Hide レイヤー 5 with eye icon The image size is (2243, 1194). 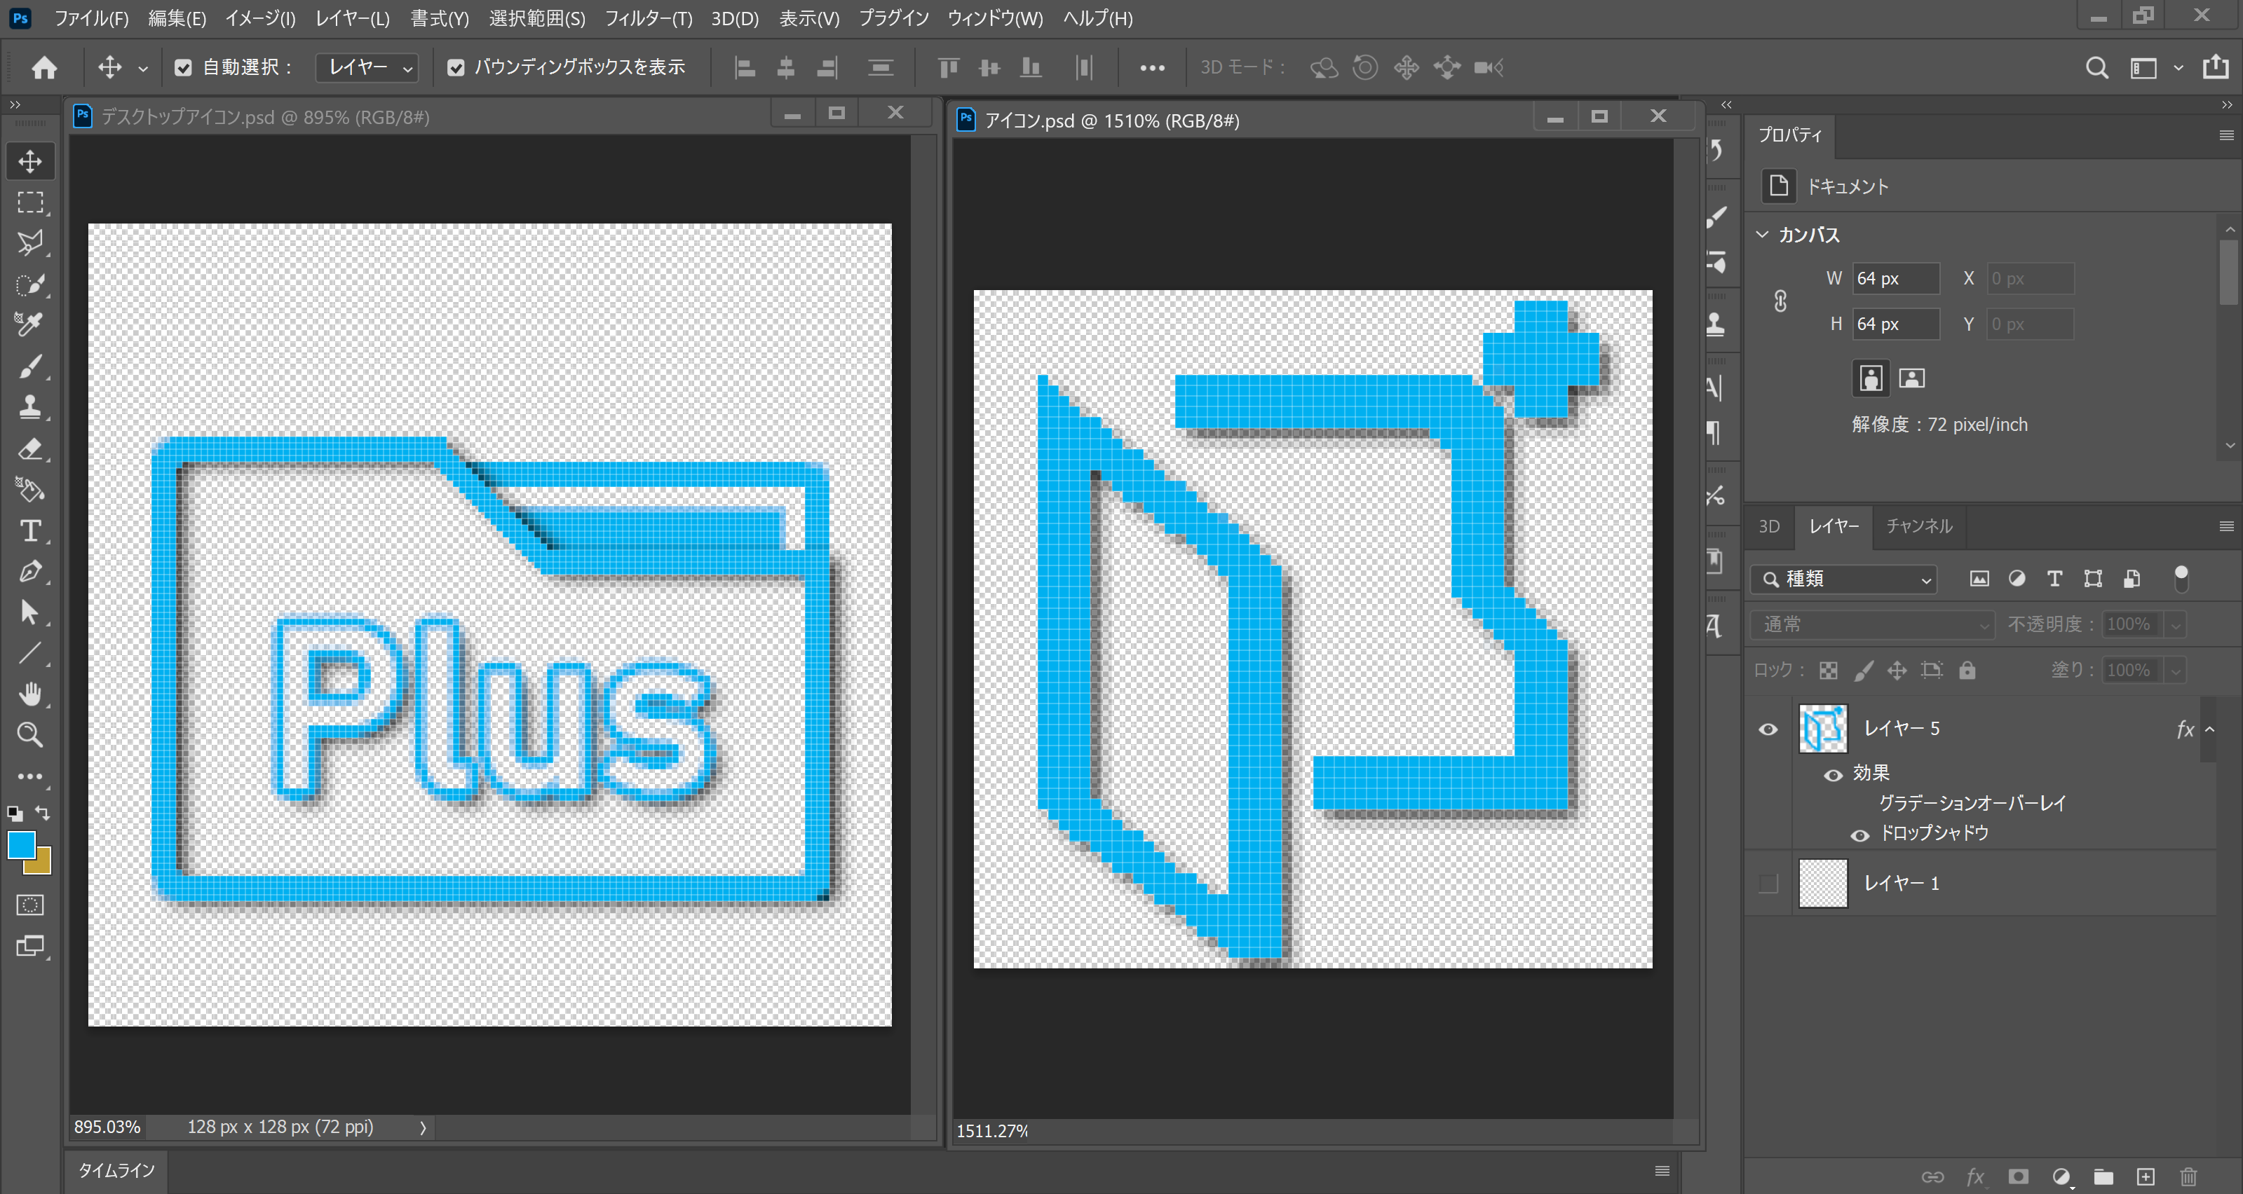point(1768,729)
